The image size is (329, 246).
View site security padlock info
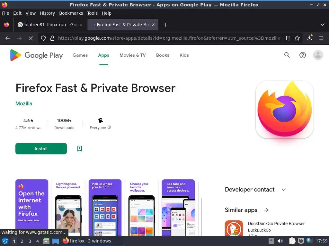pos(52,38)
